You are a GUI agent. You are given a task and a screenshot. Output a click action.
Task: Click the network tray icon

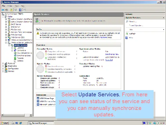tap(155, 123)
